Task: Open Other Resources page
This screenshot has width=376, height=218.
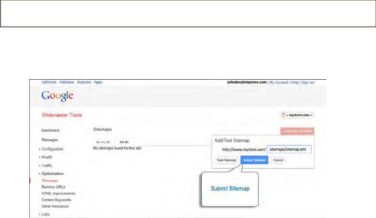Action: pyautogui.click(x=55, y=206)
